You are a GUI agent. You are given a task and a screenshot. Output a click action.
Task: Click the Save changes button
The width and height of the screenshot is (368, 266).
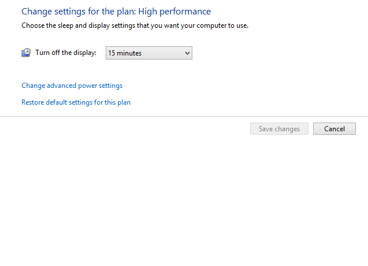point(279,128)
